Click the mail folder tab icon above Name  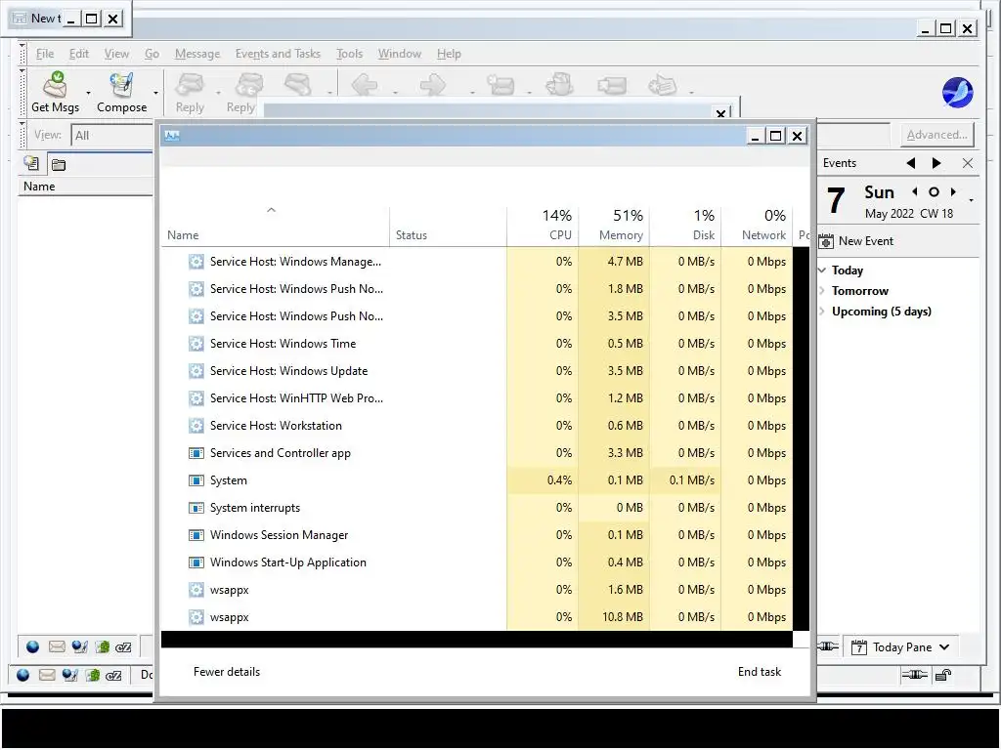31,164
